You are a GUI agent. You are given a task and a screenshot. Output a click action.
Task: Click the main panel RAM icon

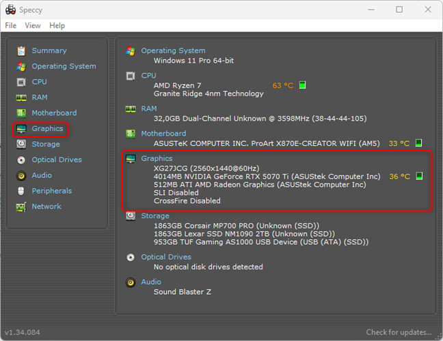tap(131, 109)
